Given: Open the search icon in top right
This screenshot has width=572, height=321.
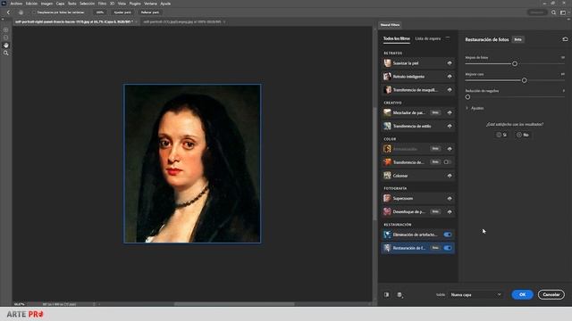Looking at the screenshot, I should (554, 12).
